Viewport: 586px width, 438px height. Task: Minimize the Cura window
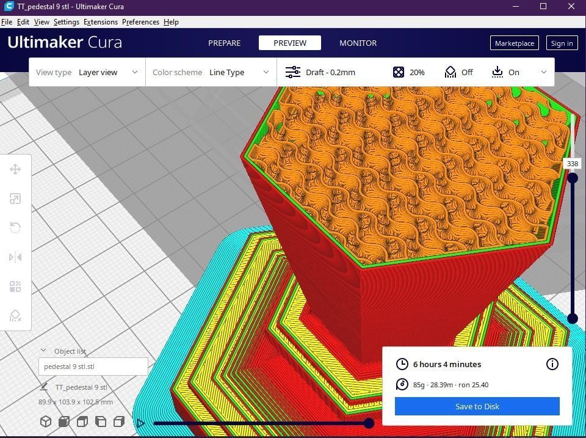coord(516,6)
